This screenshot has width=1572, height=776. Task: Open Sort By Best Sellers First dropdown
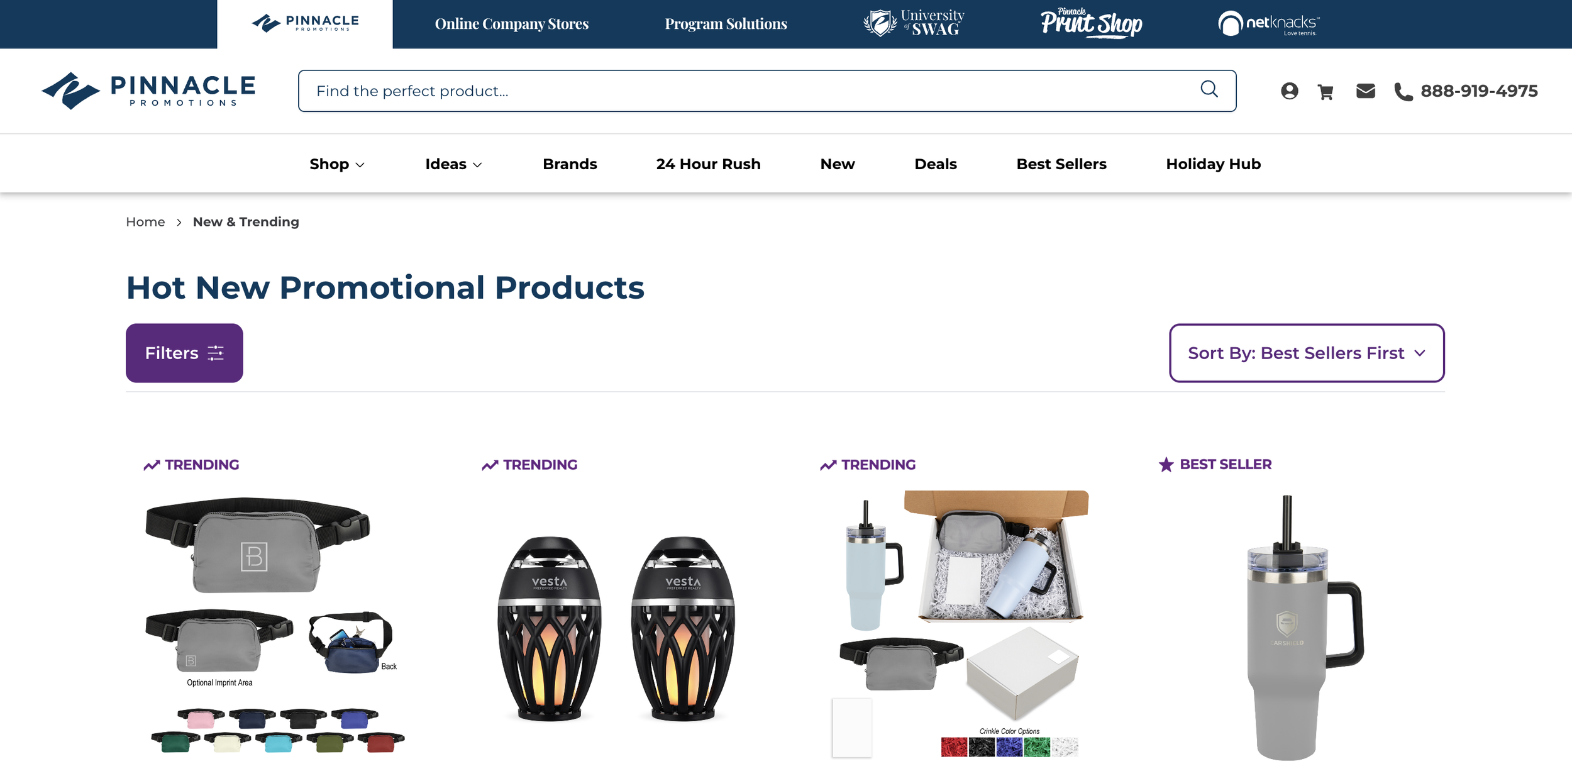tap(1307, 353)
